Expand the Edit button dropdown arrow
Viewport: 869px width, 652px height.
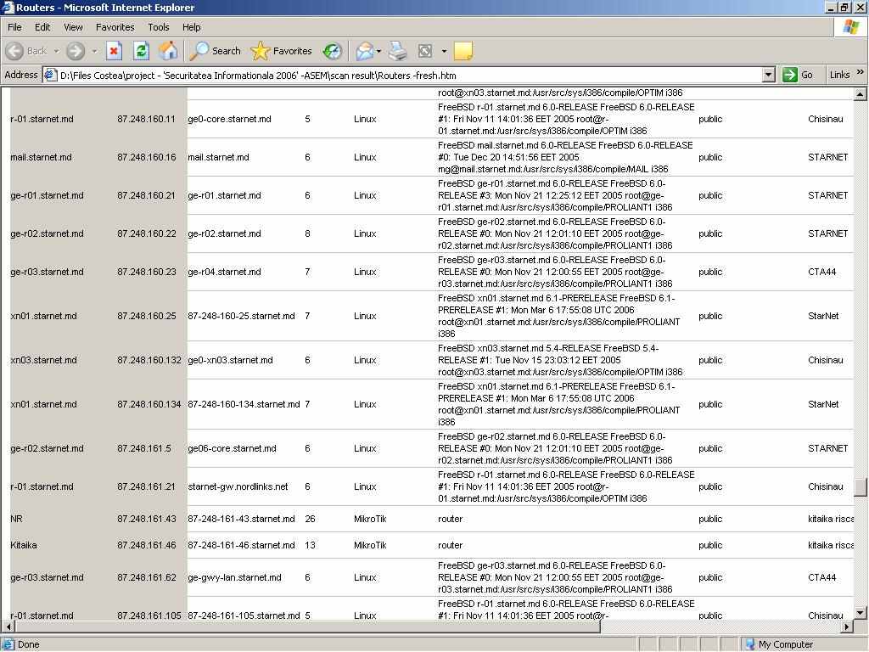[444, 51]
